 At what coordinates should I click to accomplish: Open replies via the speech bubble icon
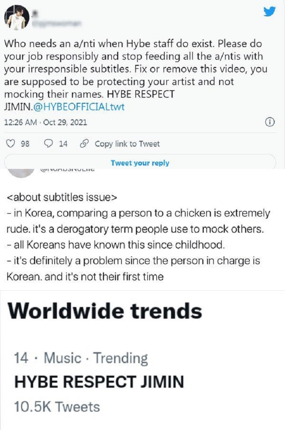click(49, 144)
